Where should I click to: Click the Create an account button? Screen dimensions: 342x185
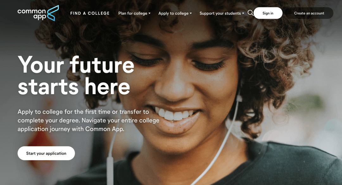point(309,13)
